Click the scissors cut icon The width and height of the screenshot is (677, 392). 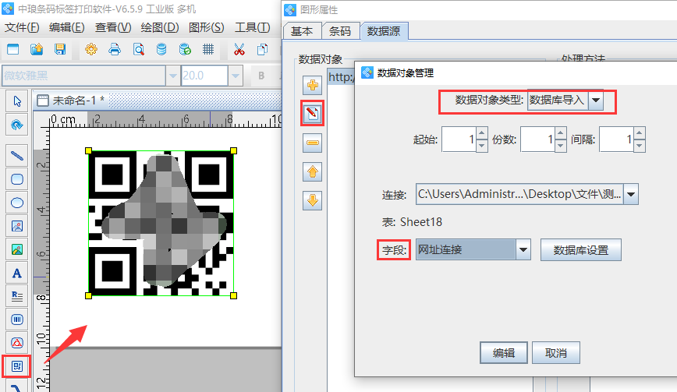239,50
